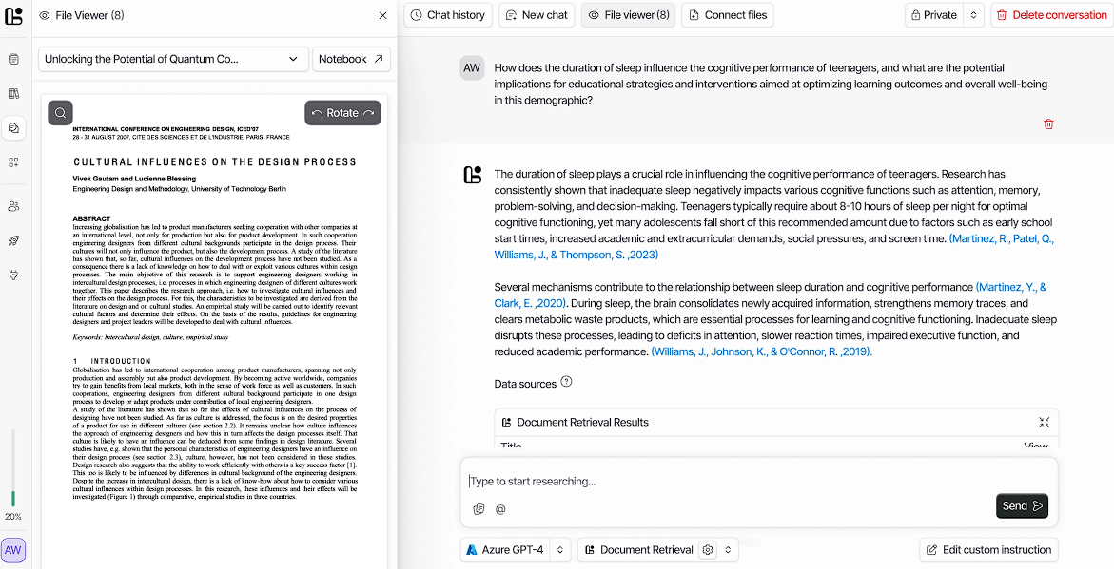Open the plug integrations sidebar icon
This screenshot has height=569, width=1114.
13,275
